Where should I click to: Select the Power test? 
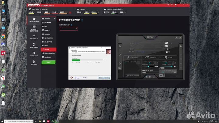click(x=49, y=50)
